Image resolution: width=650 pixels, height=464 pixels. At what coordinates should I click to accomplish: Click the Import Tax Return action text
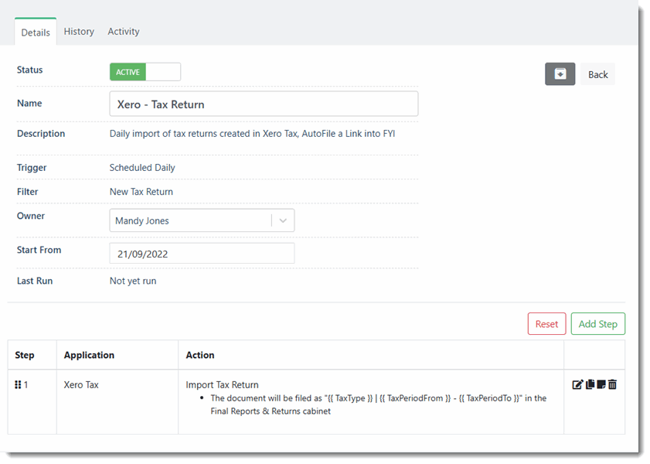click(222, 385)
